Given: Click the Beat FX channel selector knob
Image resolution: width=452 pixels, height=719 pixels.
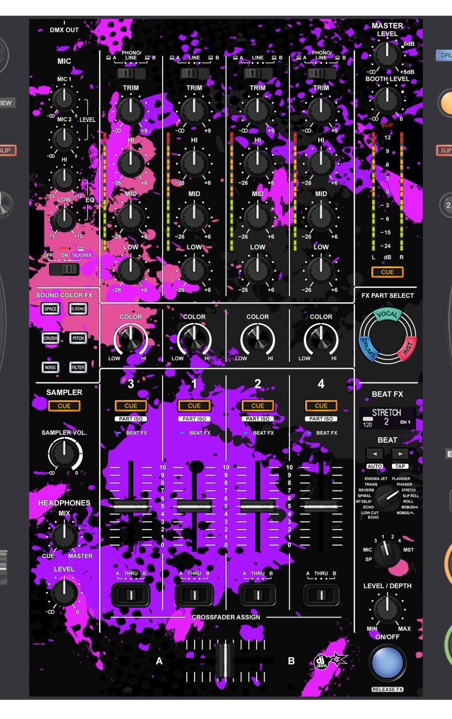Looking at the screenshot, I should click(x=387, y=554).
